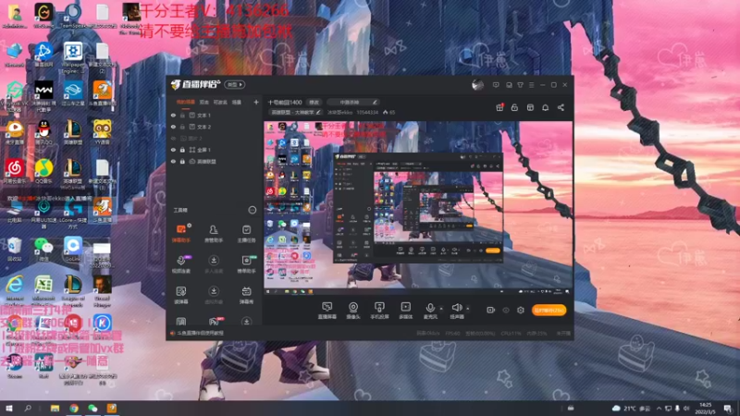
Task: Add a screen capture source (直播屏幕)
Action: click(x=327, y=311)
